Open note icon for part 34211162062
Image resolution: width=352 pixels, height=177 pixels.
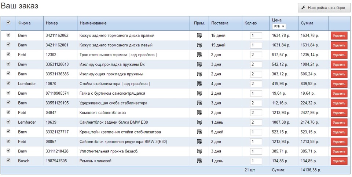[199, 35]
